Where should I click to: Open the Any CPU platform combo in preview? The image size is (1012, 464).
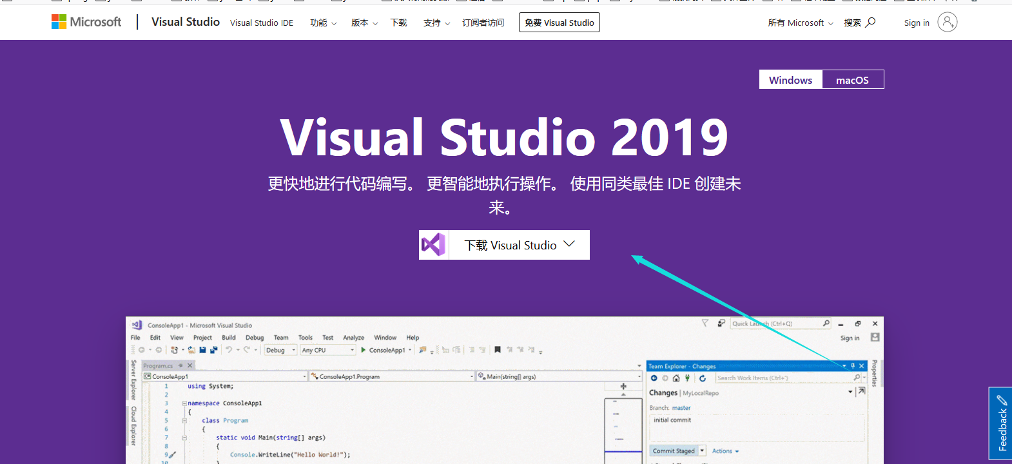point(328,350)
